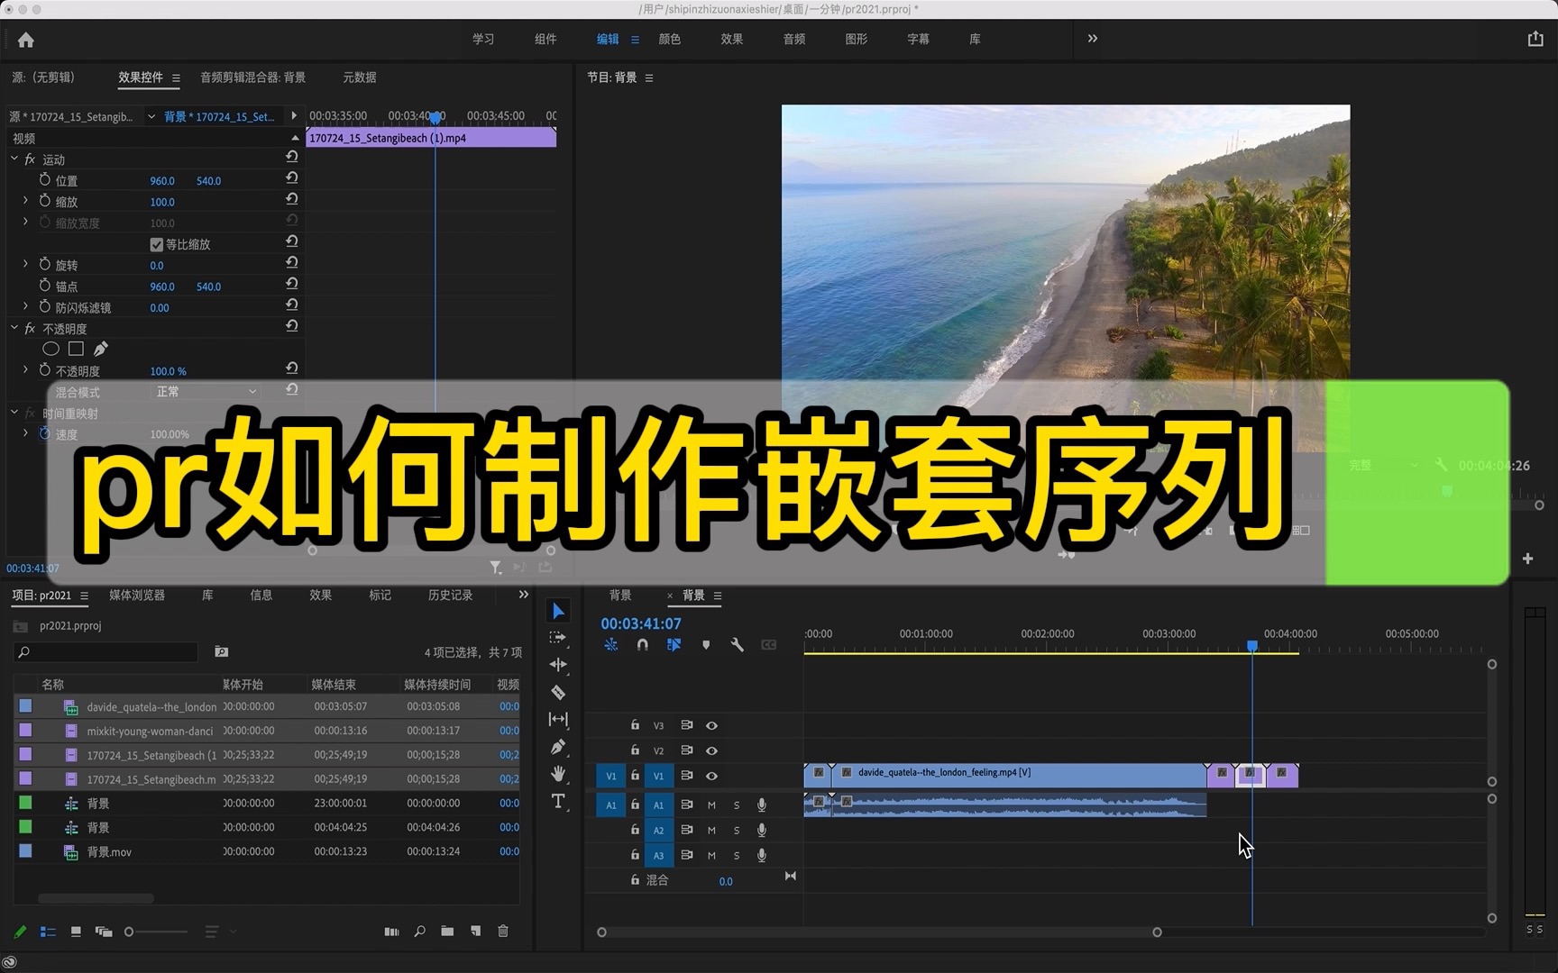The height and width of the screenshot is (973, 1558).
Task: Collapse the Motion effect group
Action: pyautogui.click(x=14, y=159)
